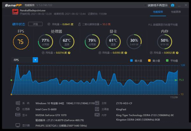
Task: Click the 显卡 section heading above gauges
Action: 113,31
